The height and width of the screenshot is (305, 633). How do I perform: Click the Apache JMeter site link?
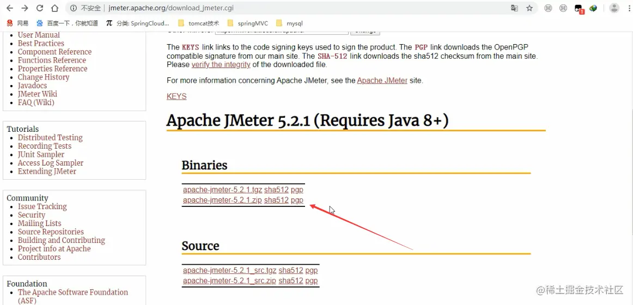click(382, 81)
